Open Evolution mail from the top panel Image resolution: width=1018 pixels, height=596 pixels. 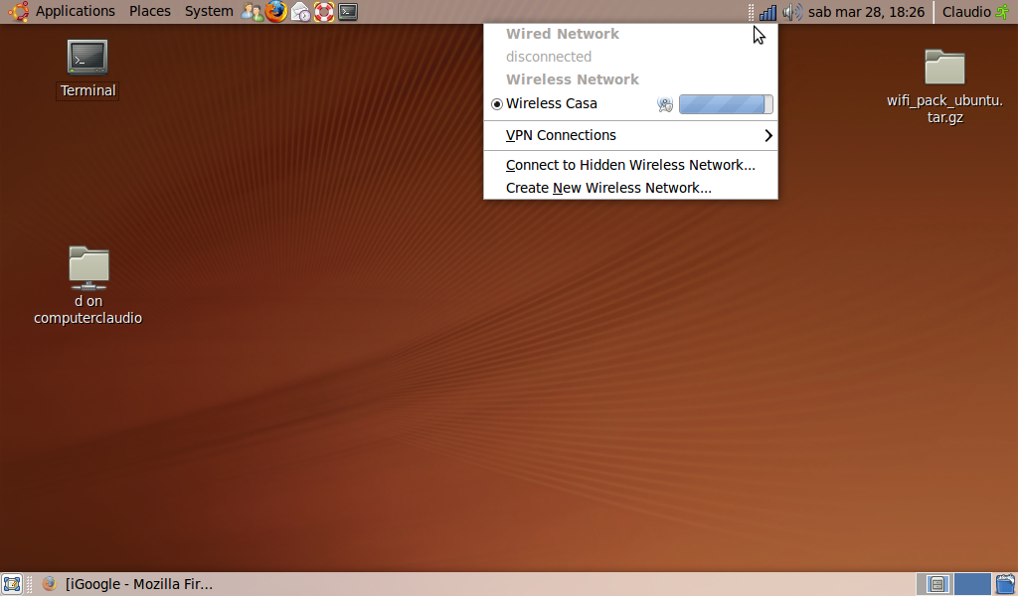[x=300, y=12]
